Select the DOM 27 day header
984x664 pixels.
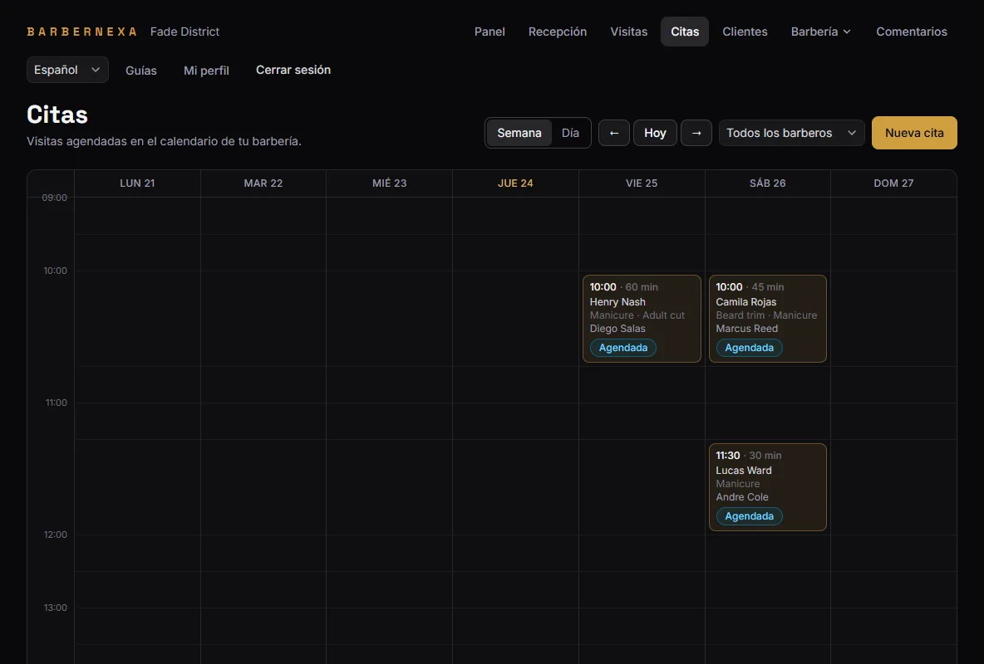893,183
